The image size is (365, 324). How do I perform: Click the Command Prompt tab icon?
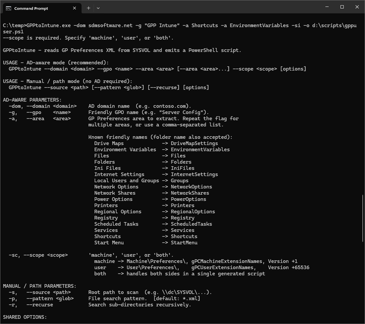point(8,8)
